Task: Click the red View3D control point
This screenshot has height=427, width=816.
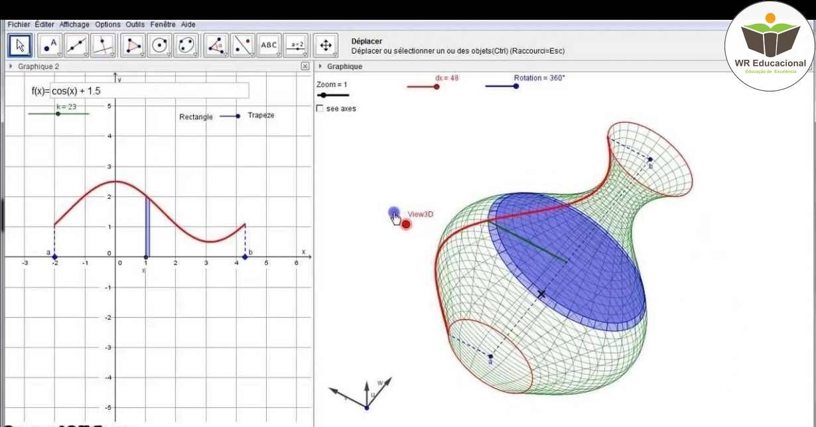Action: pos(406,224)
